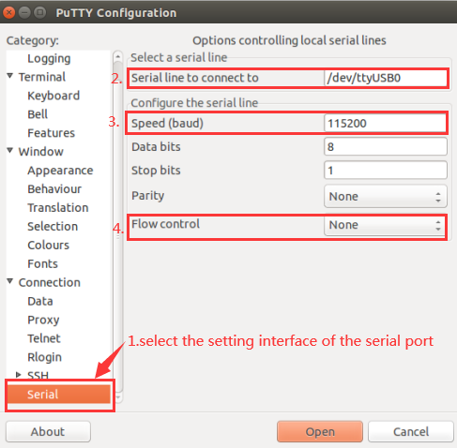Open Data settings under Connection
457x448 pixels.
click(40, 301)
